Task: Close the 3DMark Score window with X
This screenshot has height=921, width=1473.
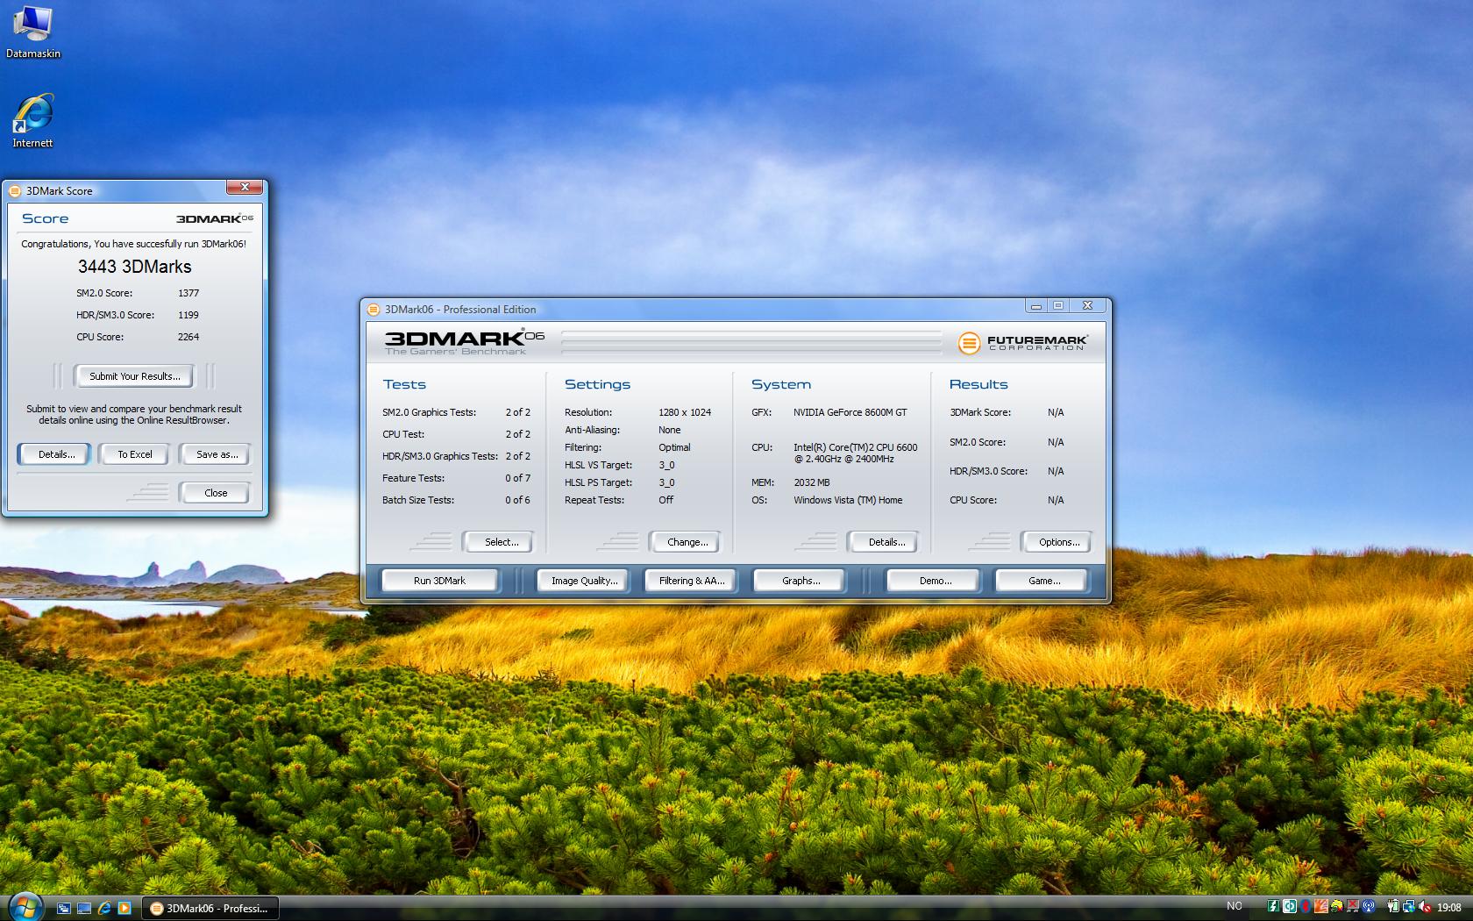Action: click(x=245, y=187)
